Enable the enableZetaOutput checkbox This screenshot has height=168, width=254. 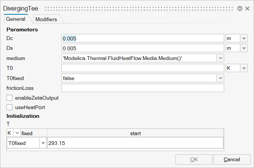point(9,98)
